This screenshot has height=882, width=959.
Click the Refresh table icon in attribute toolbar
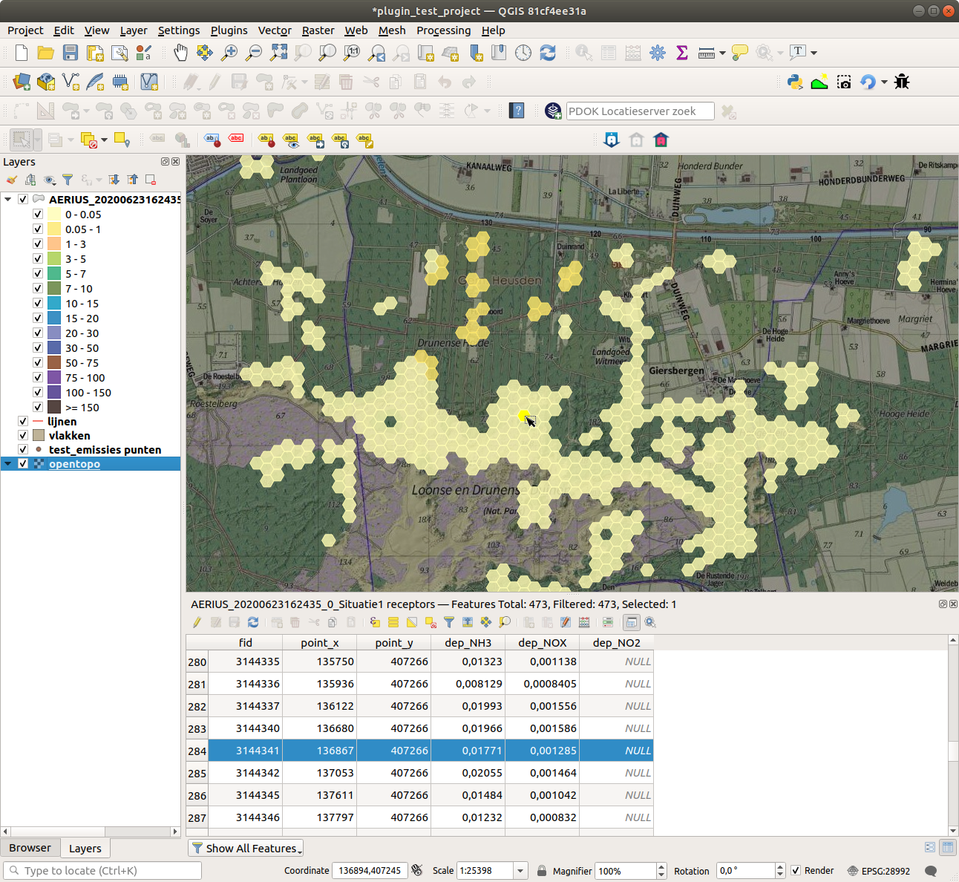253,622
